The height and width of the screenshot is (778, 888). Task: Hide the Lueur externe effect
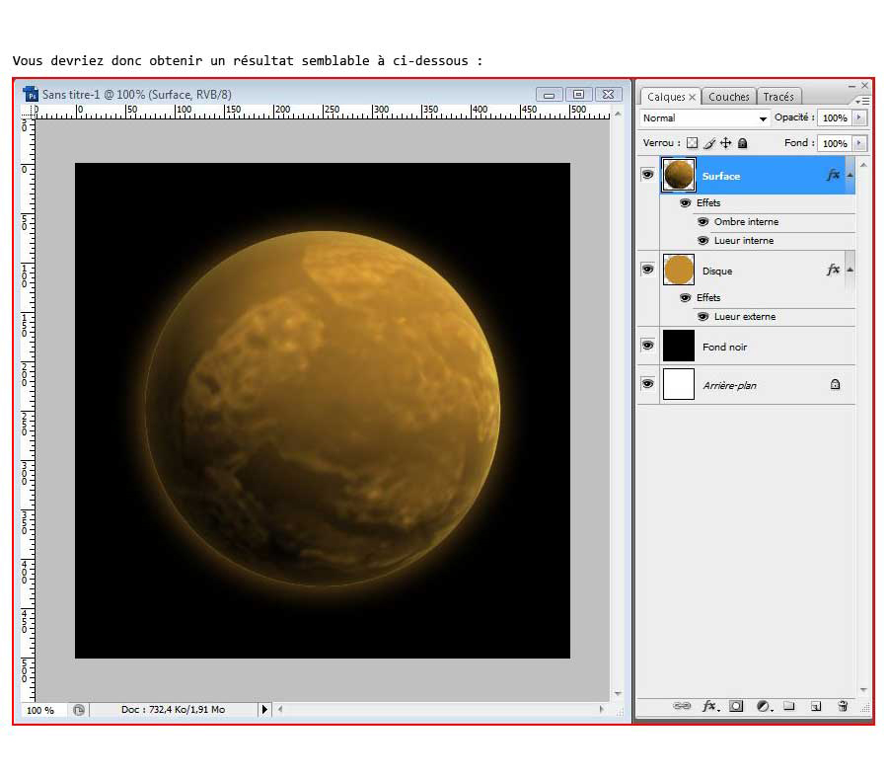pos(703,317)
